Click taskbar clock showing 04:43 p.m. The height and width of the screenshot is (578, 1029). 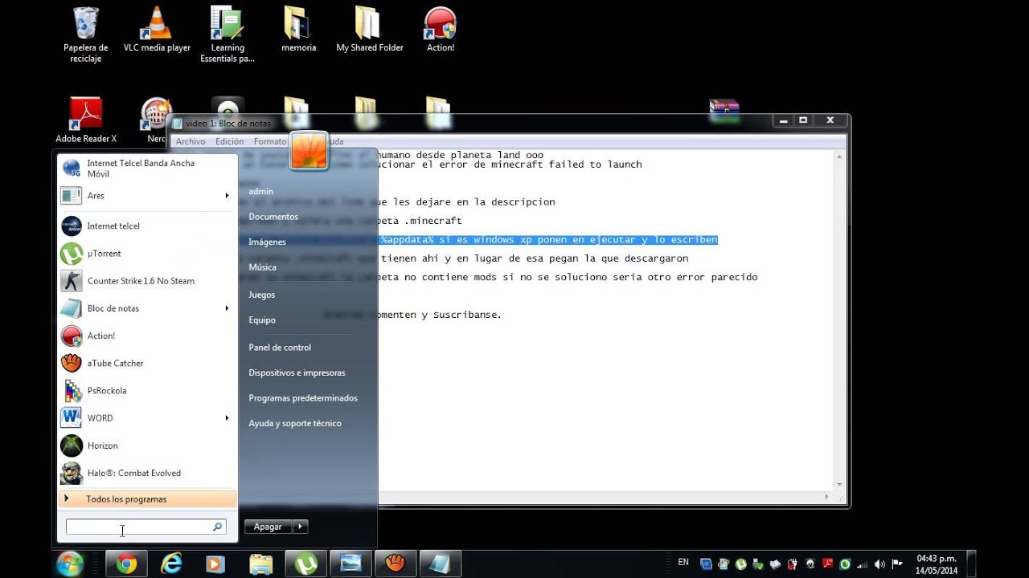(x=937, y=564)
